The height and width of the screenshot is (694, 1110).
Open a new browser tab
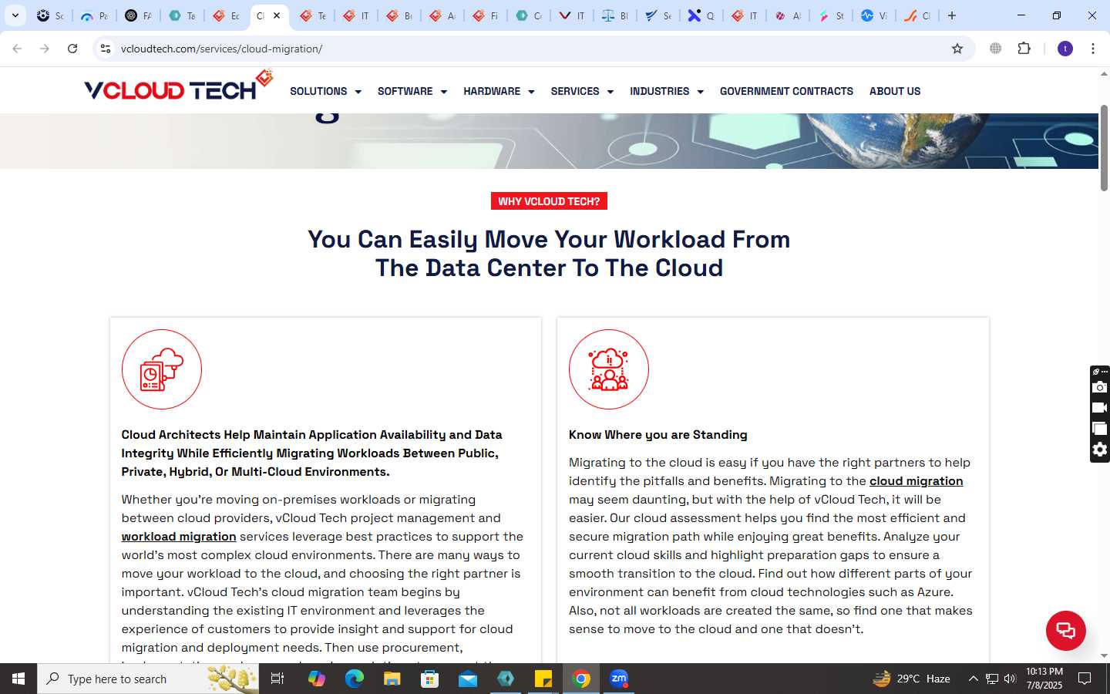(952, 15)
